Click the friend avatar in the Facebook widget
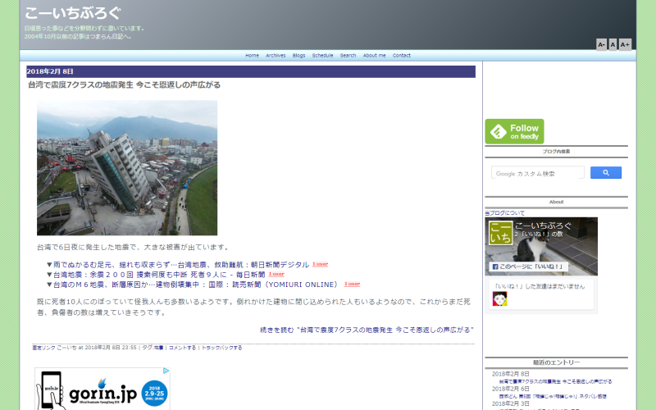656x410 pixels. pyautogui.click(x=499, y=298)
